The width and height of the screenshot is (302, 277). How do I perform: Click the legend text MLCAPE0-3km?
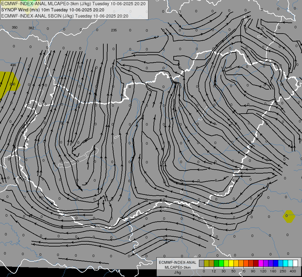pyautogui.click(x=178, y=267)
